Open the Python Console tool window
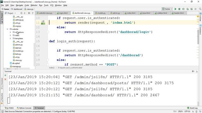This screenshot has width=202, height=113. pyautogui.click(x=24, y=108)
